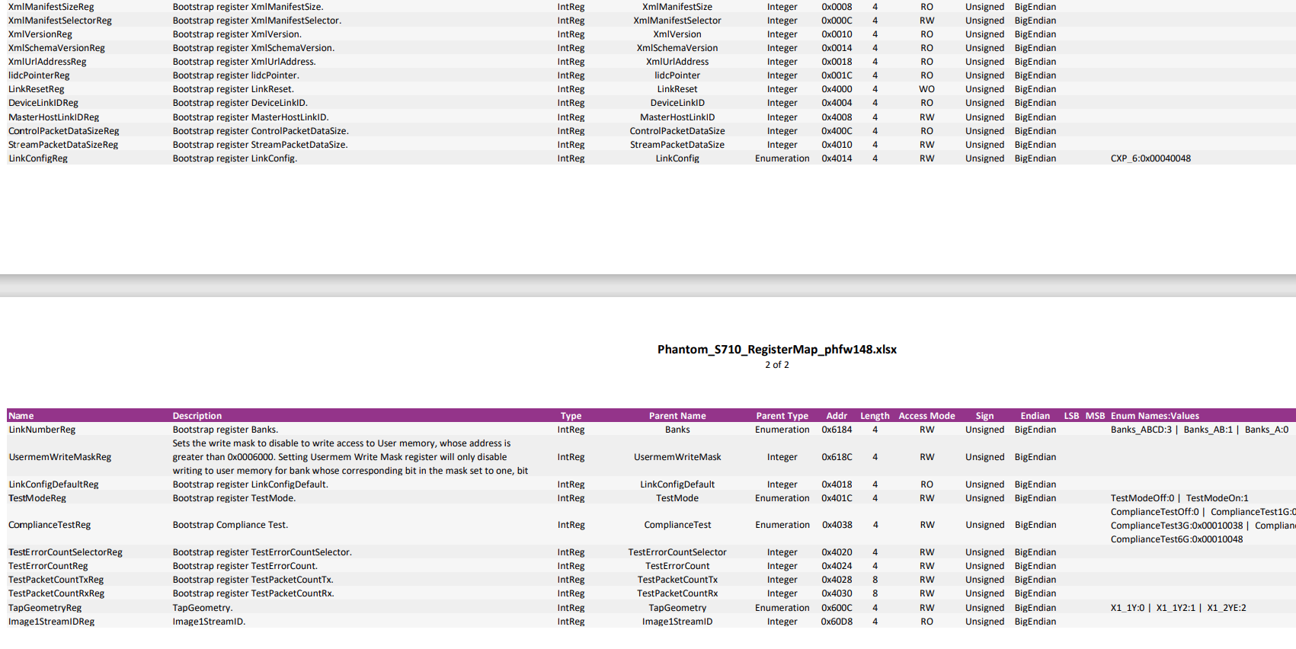Click the Banks_AB:1 enum value
Image resolution: width=1296 pixels, height=649 pixels.
(1208, 430)
